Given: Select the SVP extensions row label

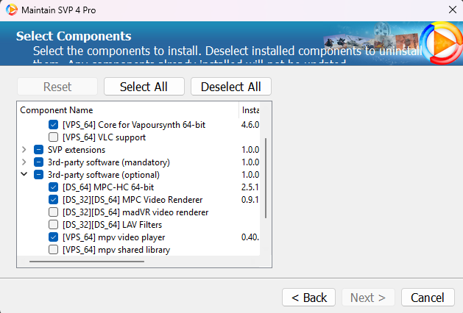Looking at the screenshot, I should point(77,150).
